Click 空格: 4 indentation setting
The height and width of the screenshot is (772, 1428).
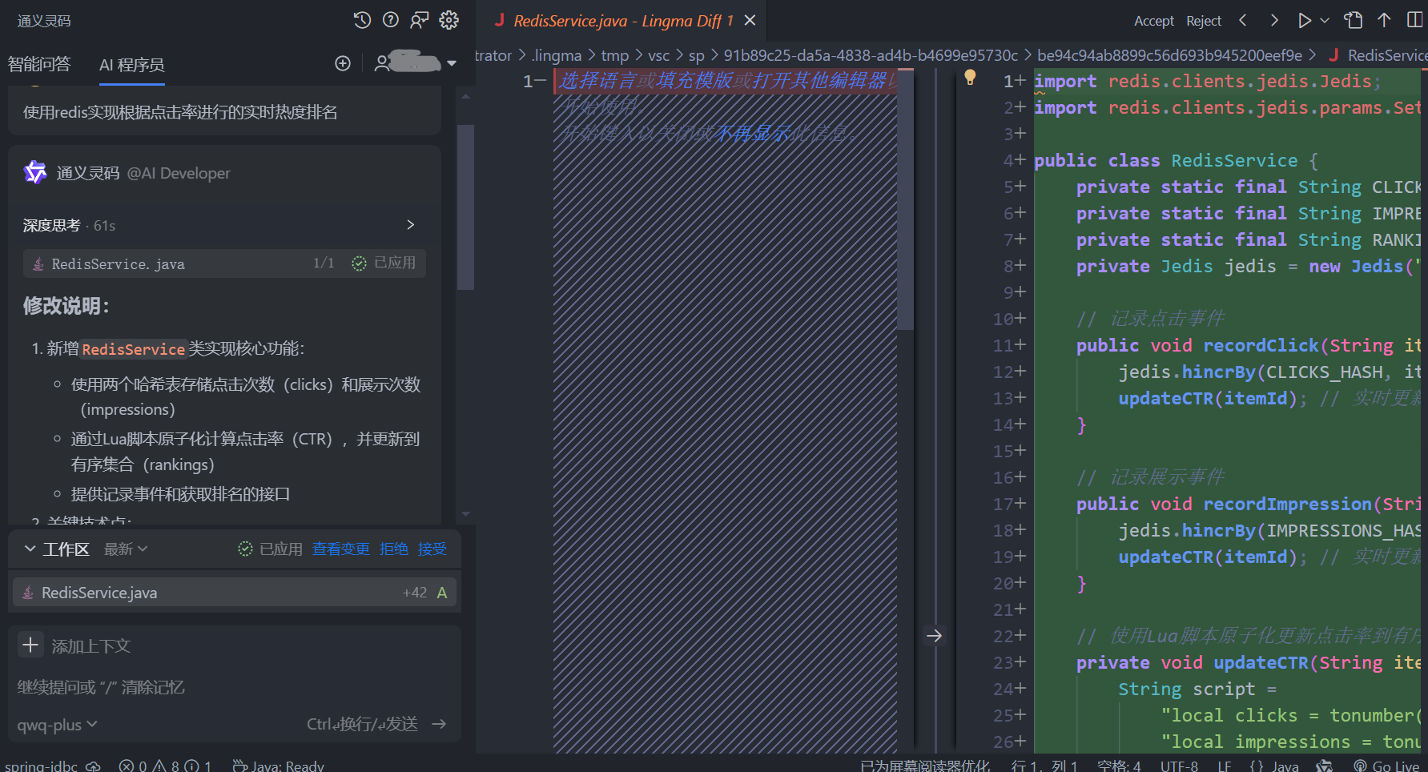click(1119, 766)
